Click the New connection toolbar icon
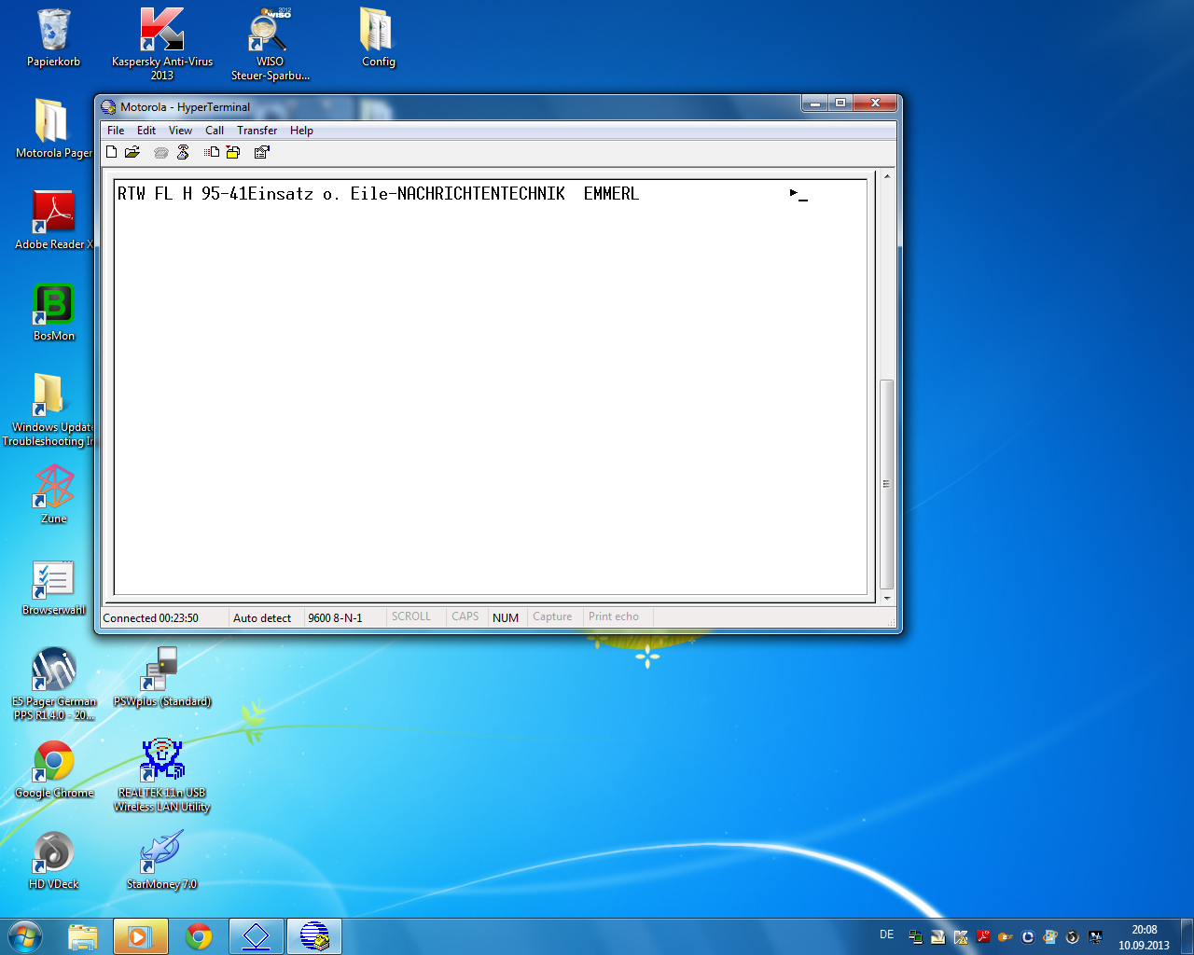 coord(112,152)
